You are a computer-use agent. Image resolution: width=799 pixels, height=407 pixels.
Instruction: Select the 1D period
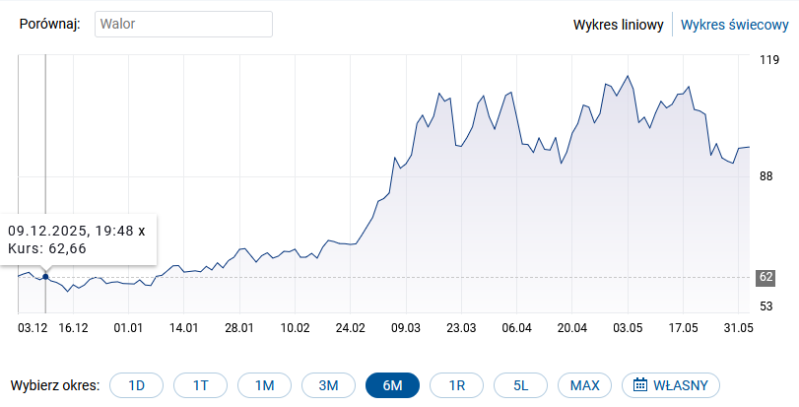coord(137,385)
